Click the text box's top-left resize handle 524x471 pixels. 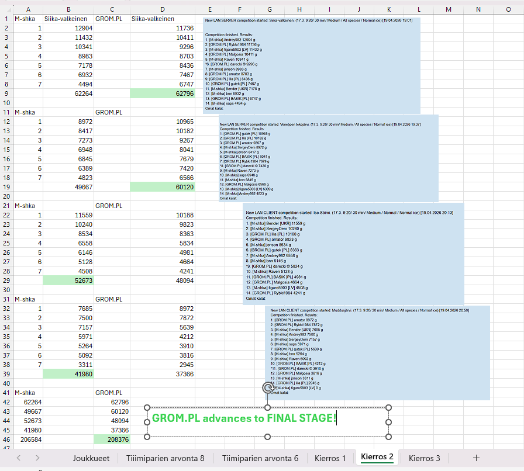coord(147,408)
